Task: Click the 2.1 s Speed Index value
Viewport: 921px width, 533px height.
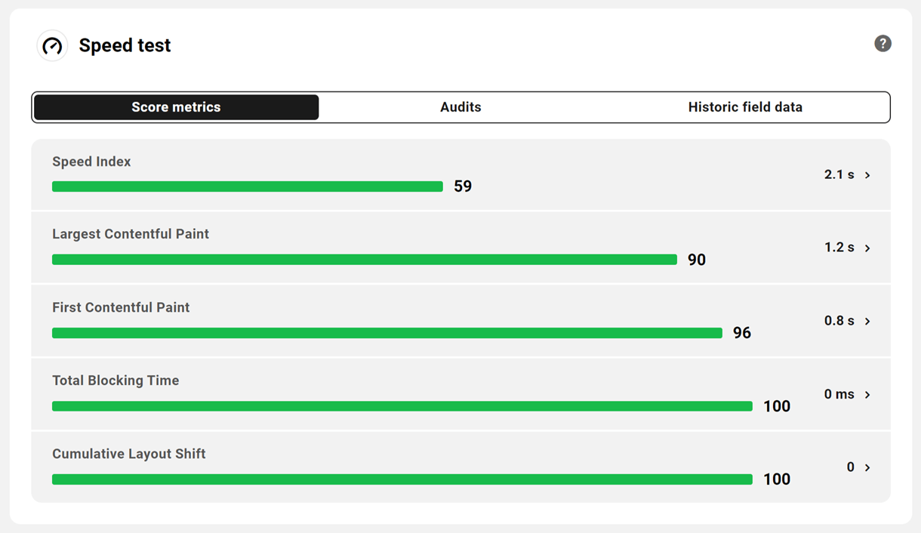Action: 839,174
